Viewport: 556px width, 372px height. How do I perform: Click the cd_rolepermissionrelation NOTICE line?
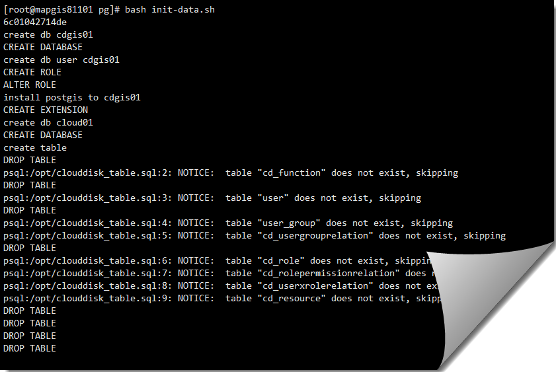(219, 273)
